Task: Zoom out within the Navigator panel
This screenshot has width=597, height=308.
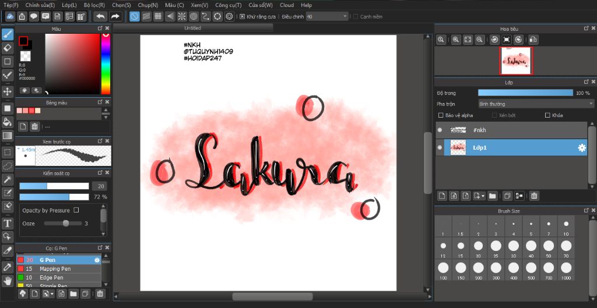Action: [x=480, y=40]
